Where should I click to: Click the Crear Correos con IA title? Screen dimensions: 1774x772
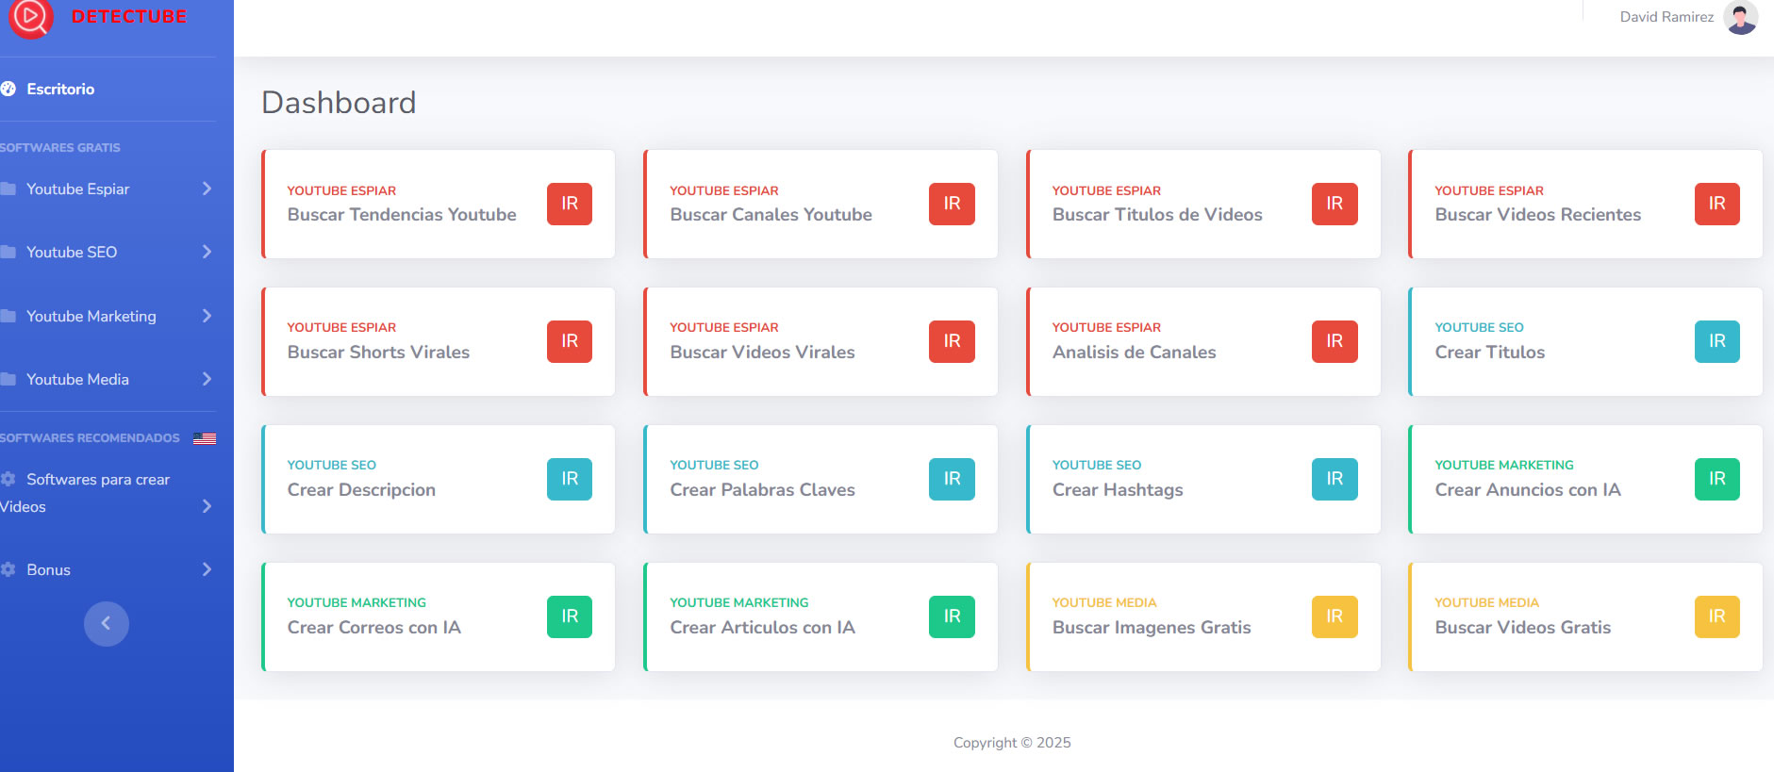(x=373, y=628)
